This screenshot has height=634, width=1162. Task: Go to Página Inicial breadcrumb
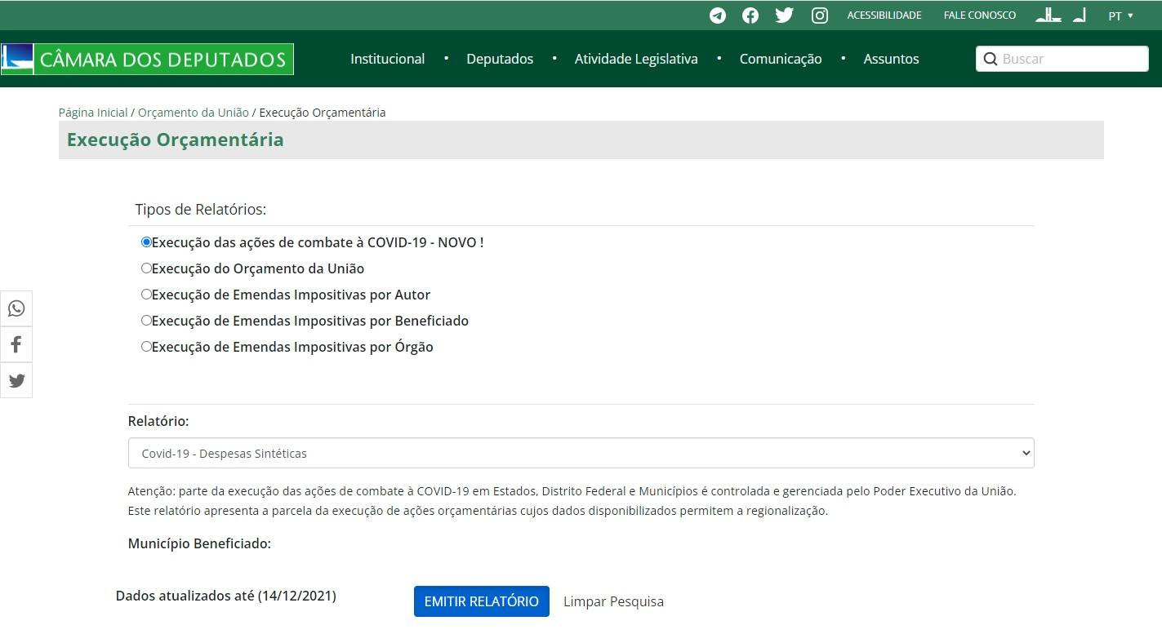(93, 113)
